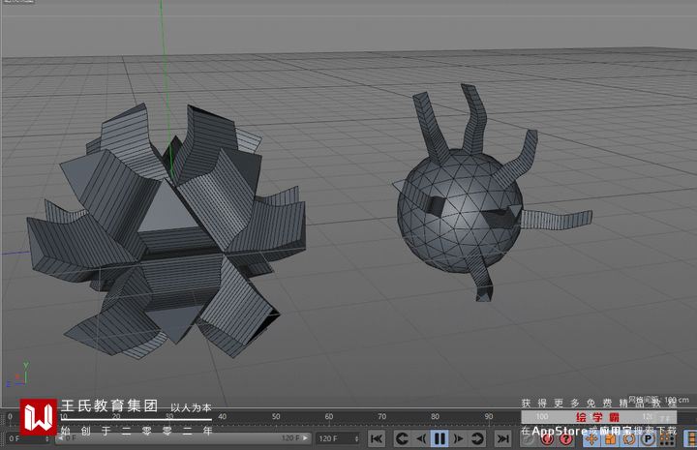This screenshot has width=697, height=450.
Task: Go to the previous keyframe
Action: pyautogui.click(x=403, y=439)
